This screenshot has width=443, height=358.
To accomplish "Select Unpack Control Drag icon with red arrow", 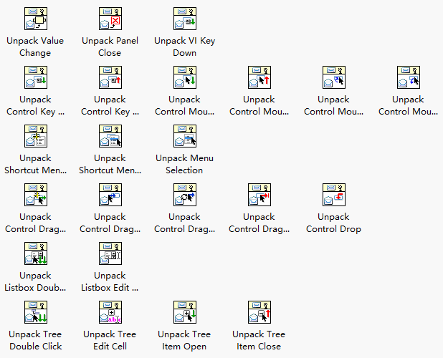I will [259, 195].
